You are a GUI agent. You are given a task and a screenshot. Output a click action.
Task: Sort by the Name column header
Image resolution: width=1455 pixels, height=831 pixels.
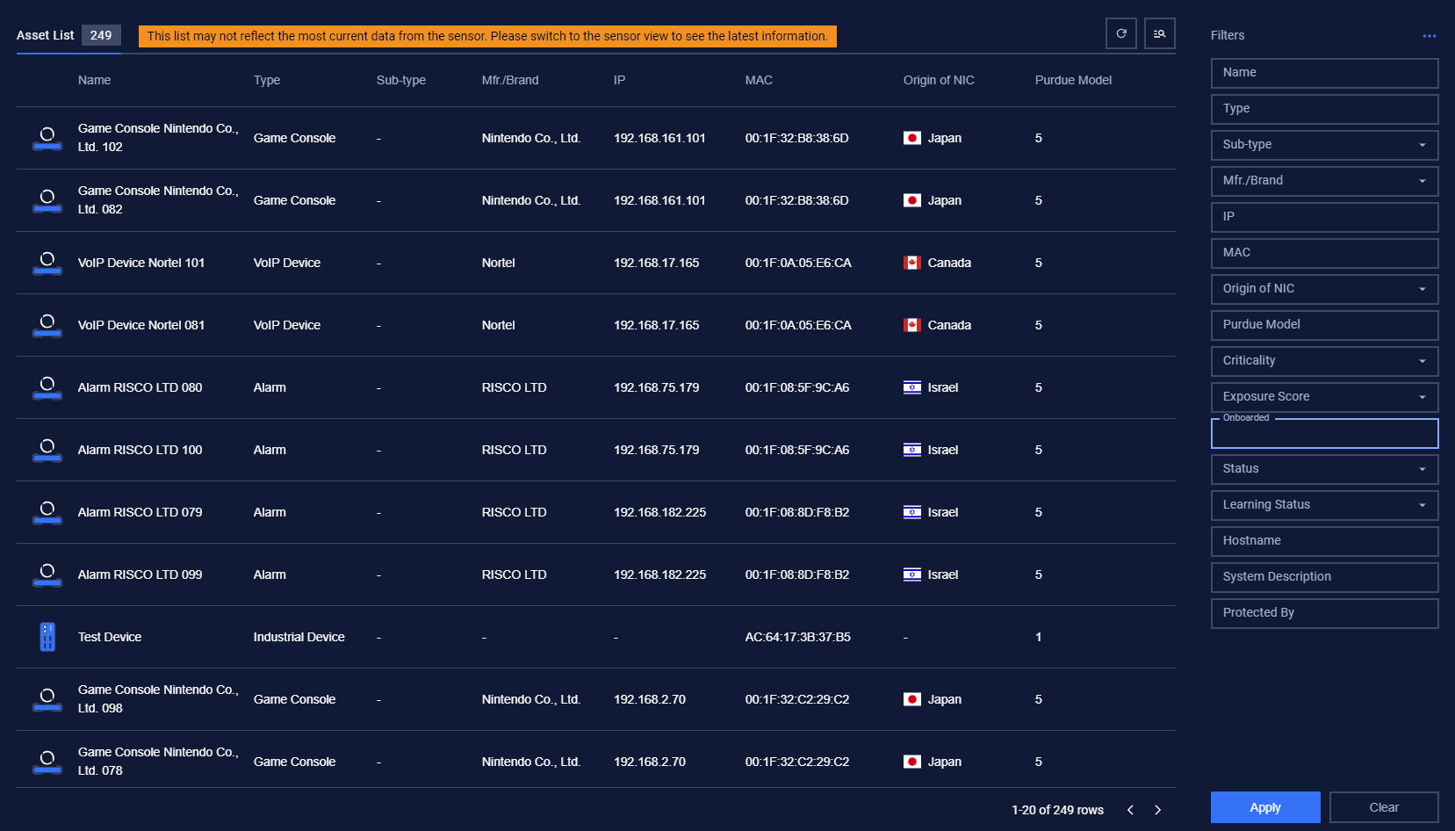pyautogui.click(x=94, y=80)
